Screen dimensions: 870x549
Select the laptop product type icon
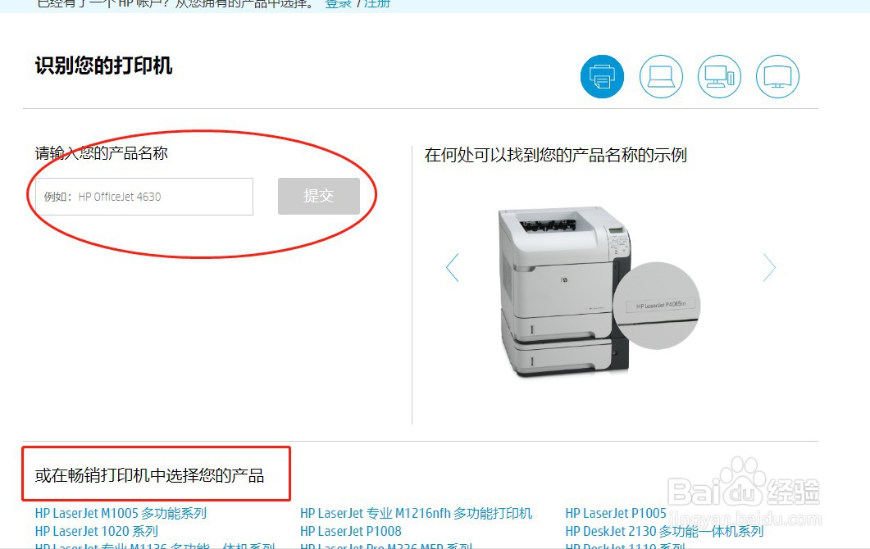coord(661,76)
